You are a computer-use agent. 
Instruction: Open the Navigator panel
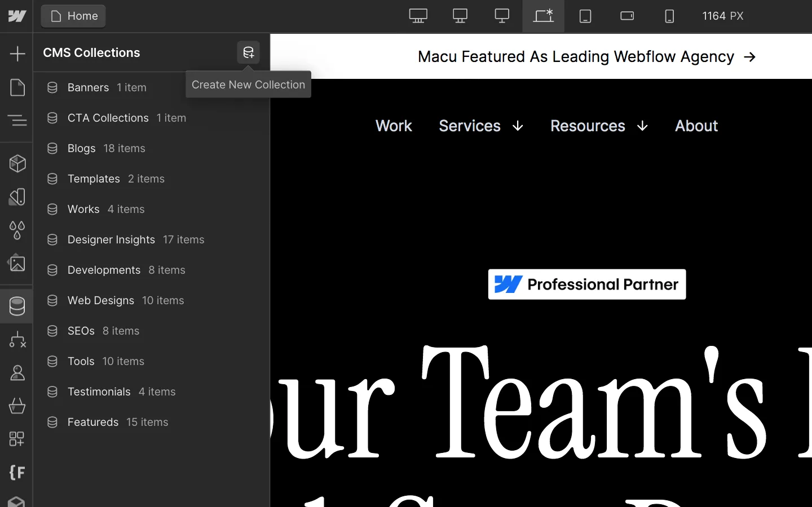point(17,120)
